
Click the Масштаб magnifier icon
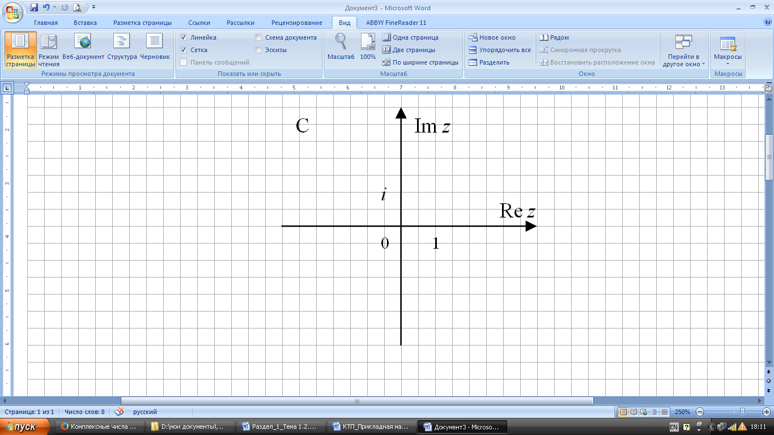point(341,45)
